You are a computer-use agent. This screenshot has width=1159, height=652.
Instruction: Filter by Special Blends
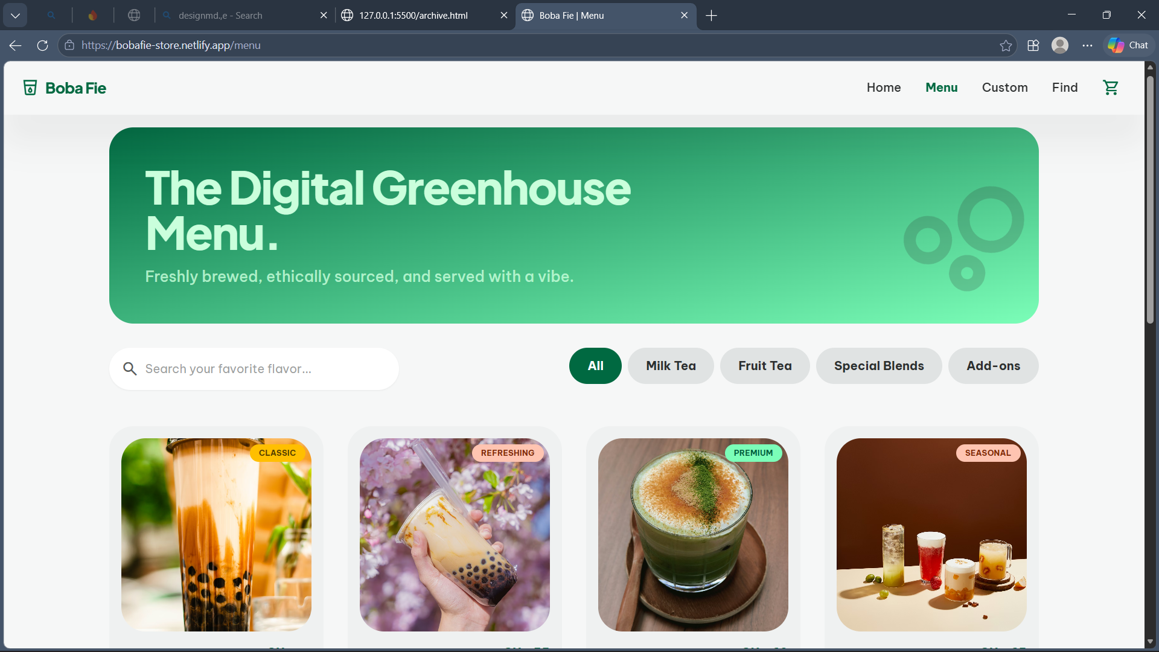click(x=879, y=366)
